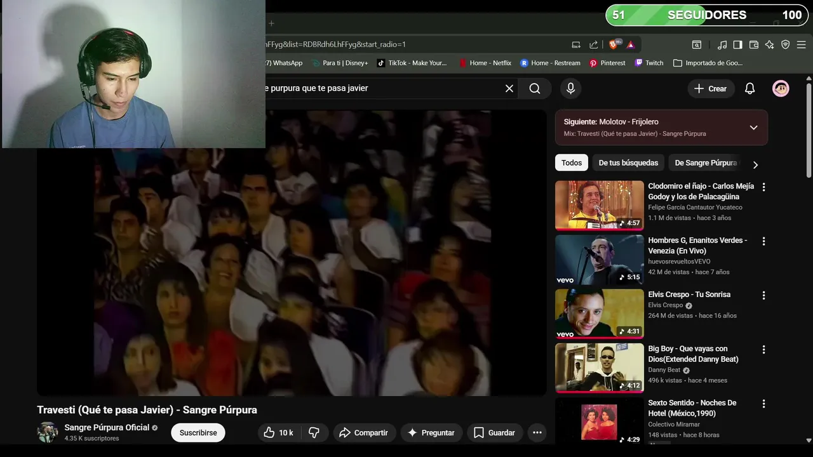This screenshot has height=457, width=813.
Task: Click the browser address bar URL
Action: [335, 44]
